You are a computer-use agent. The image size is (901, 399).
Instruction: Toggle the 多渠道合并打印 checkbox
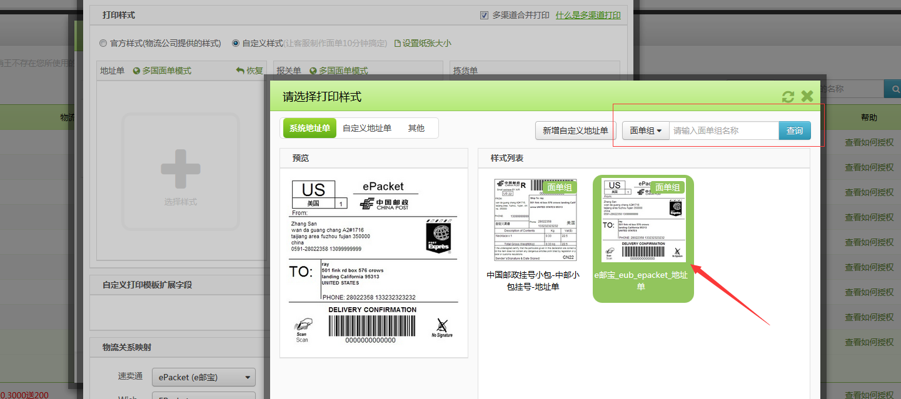click(x=484, y=15)
